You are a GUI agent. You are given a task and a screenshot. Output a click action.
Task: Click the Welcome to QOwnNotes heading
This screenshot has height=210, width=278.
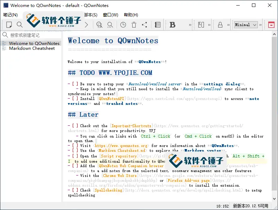pyautogui.click(x=113, y=41)
